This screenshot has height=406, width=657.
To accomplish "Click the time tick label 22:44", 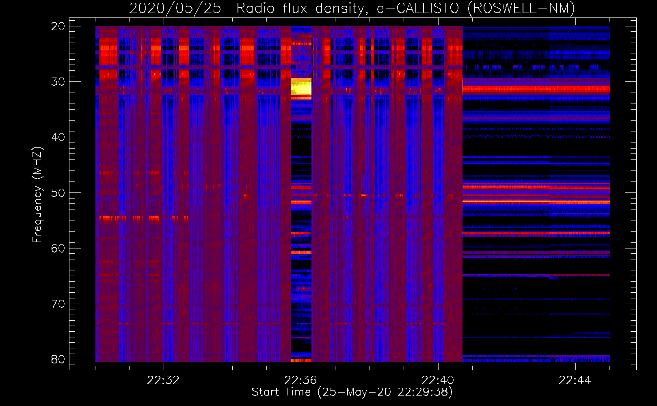I will [575, 380].
